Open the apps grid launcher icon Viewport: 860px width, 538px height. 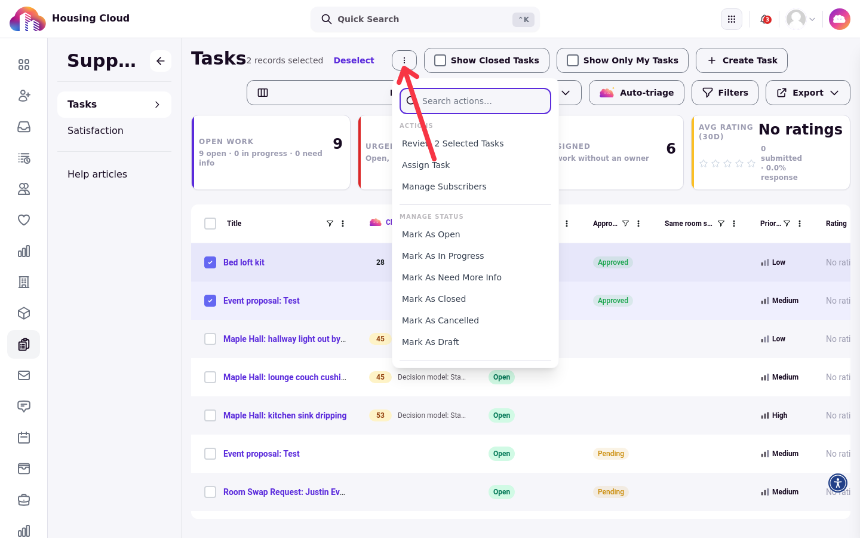click(x=732, y=19)
